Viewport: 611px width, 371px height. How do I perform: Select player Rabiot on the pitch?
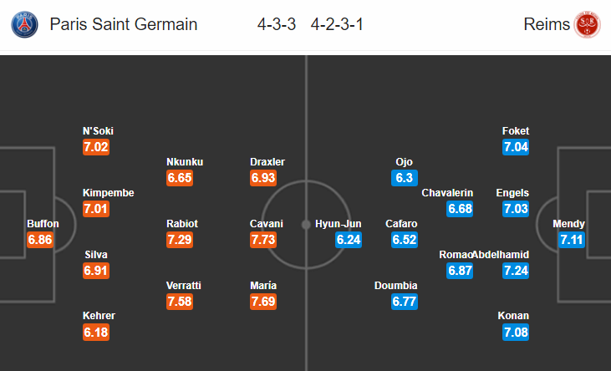[183, 224]
